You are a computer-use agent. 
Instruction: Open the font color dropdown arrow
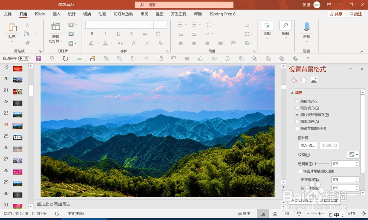(111, 43)
